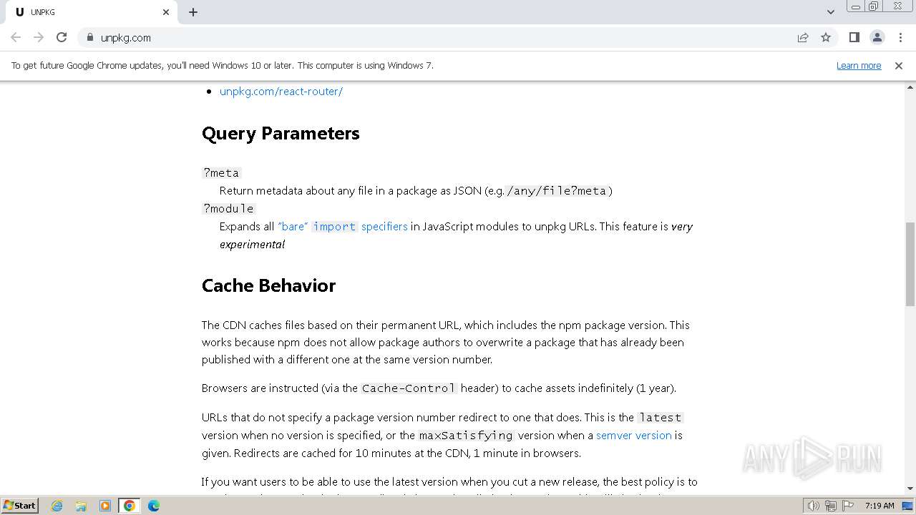This screenshot has height=515, width=916.
Task: Bookmark this page with the star icon
Action: pos(826,37)
